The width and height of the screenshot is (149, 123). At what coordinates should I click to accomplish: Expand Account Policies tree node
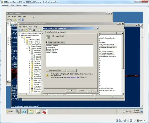pyautogui.click(x=30, y=51)
